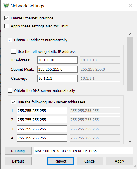Click the Subnet Mask input field
Screen dimensions: 137x169
click(57, 69)
